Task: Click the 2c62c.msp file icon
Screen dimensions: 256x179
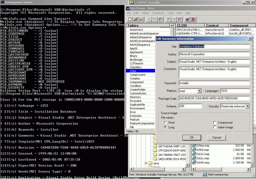Action: click(194, 159)
